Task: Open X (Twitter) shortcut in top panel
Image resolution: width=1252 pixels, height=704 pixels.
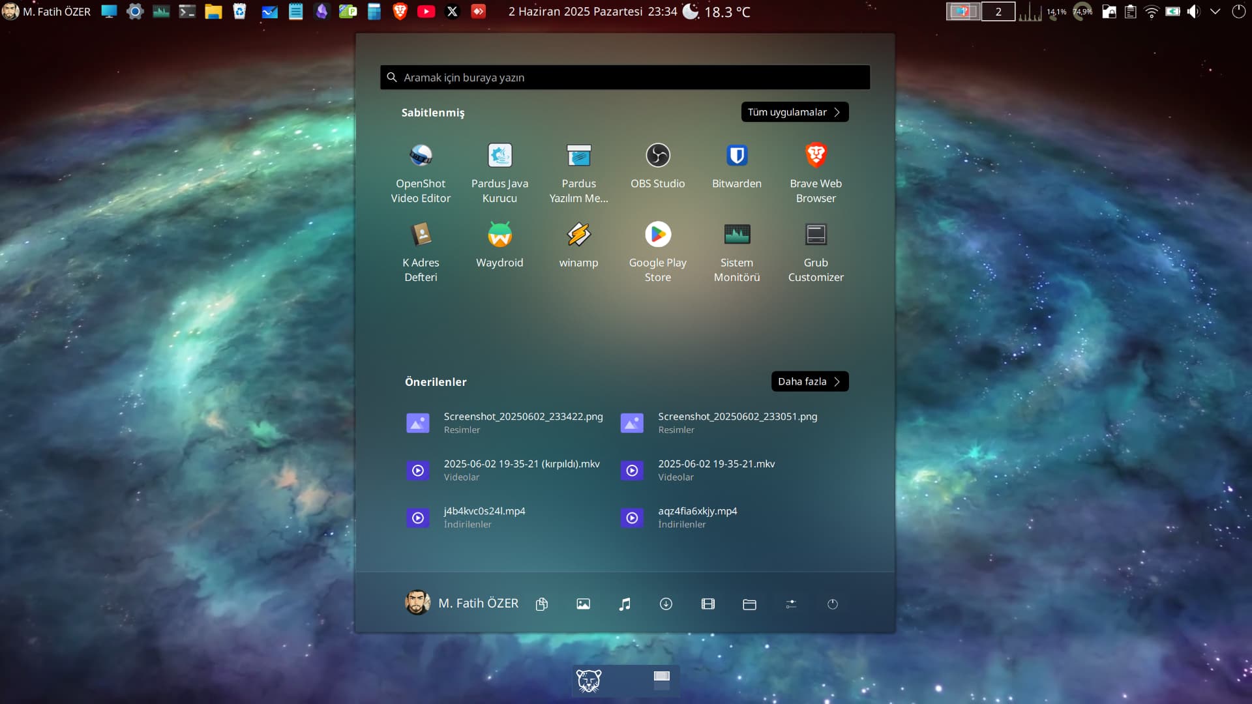Action: tap(452, 12)
